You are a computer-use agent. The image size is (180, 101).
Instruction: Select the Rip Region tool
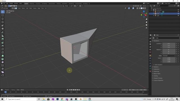pyautogui.click(x=3, y=75)
